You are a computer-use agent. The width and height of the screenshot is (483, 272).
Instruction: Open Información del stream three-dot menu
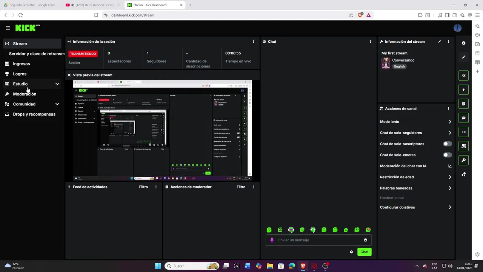coord(448,42)
